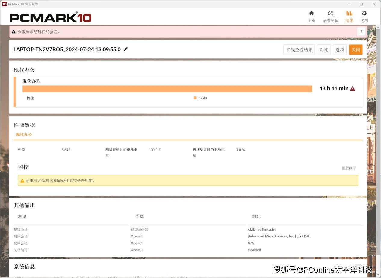The height and width of the screenshot is (278, 381).
Task: Click the 3.0 % ending battery value
Action: click(x=240, y=150)
